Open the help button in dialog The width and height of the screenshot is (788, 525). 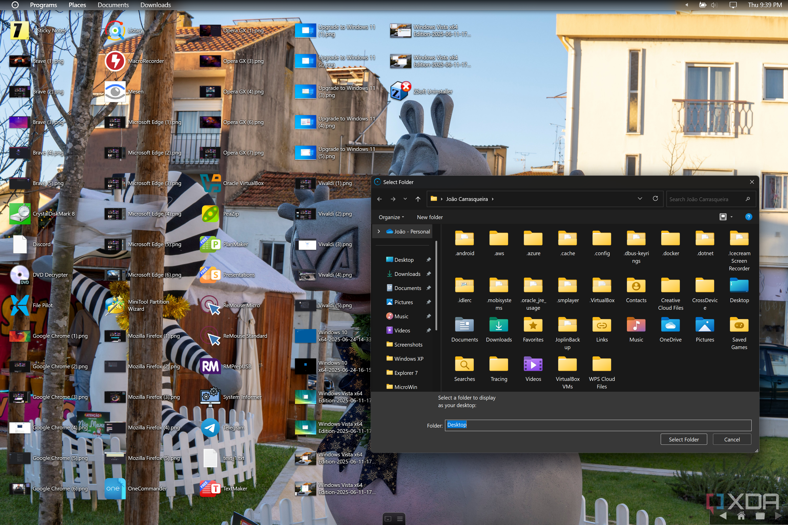[748, 217]
